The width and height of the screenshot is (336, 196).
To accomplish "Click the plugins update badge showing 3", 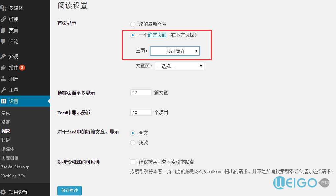I will click(x=22, y=68).
